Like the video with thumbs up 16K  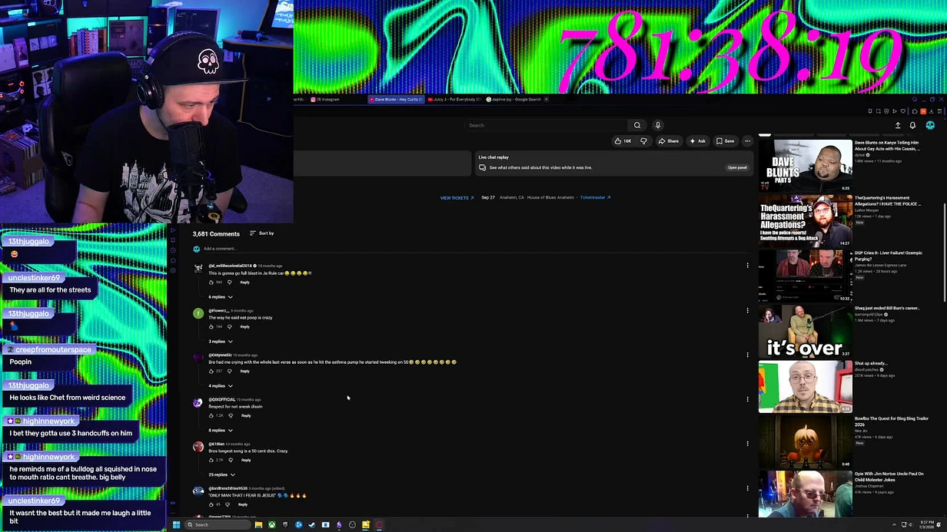[x=623, y=141]
